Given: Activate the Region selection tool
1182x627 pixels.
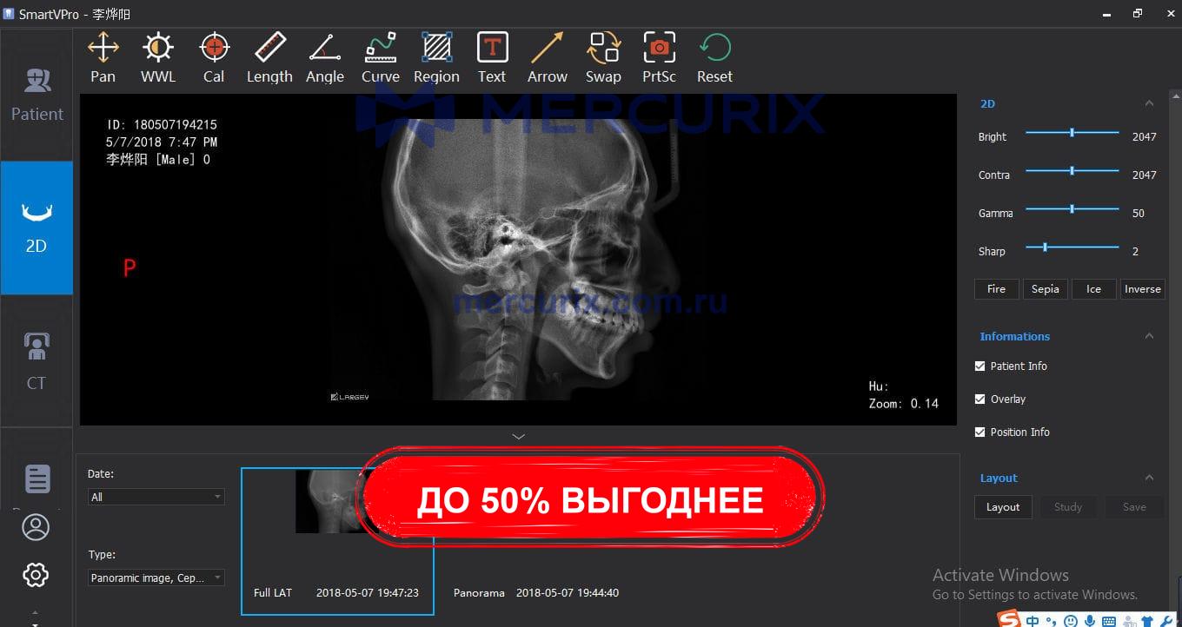Looking at the screenshot, I should point(436,58).
